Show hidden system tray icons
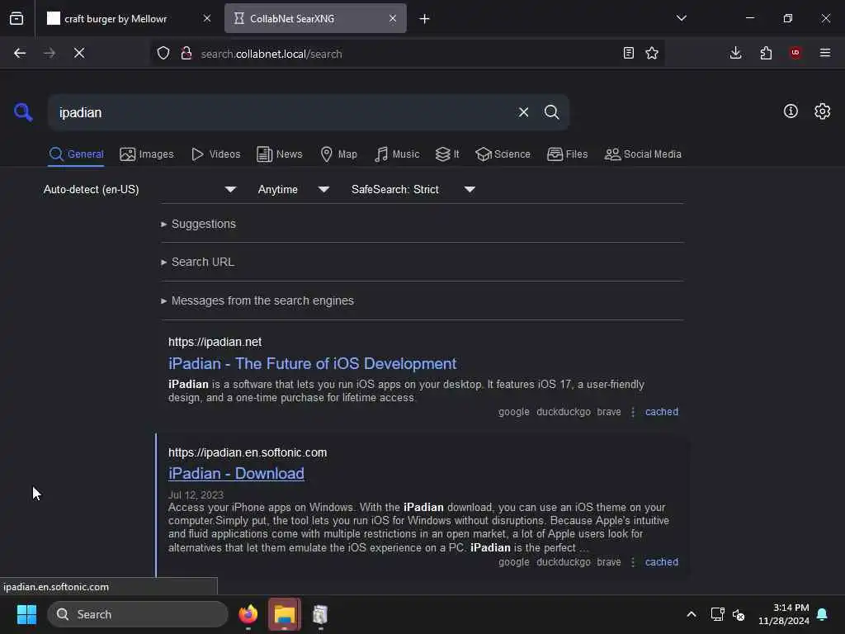 coord(691,614)
